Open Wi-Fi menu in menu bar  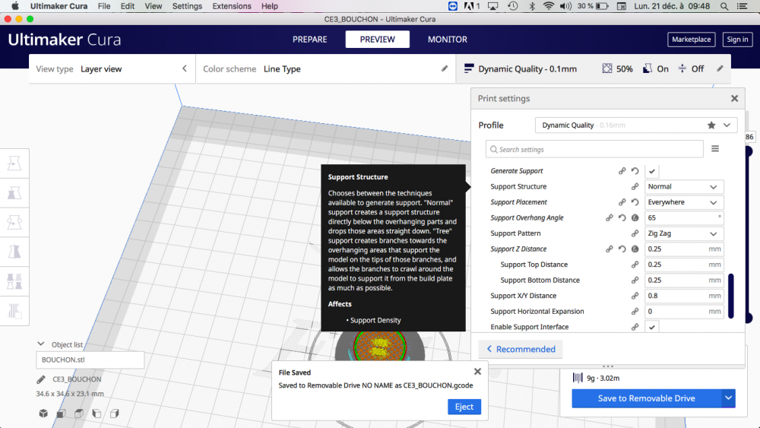548,6
